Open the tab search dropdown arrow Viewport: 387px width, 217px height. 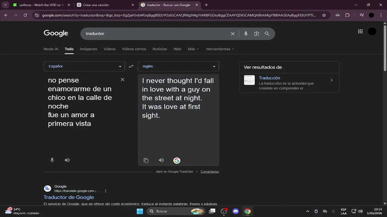5,5
